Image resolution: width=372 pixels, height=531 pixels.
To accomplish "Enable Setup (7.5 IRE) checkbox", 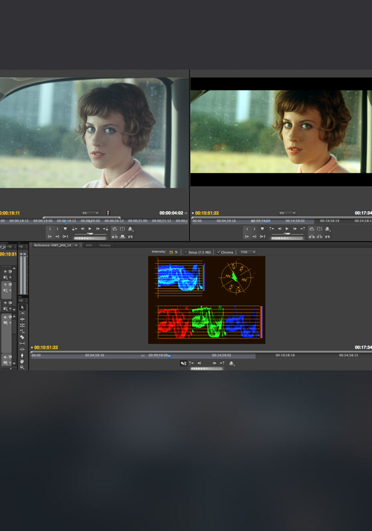I will 185,252.
